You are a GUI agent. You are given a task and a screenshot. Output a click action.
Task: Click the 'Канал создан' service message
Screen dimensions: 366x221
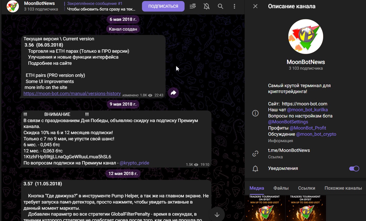point(123,29)
